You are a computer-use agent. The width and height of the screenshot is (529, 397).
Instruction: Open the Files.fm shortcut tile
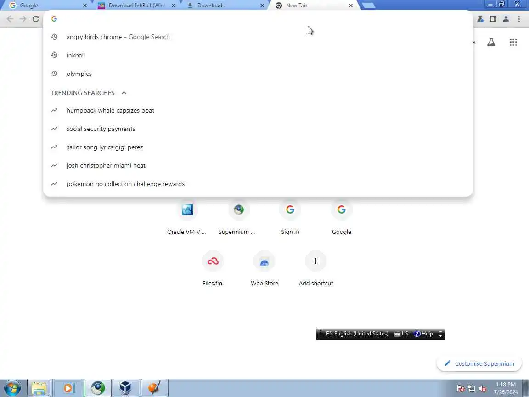point(213,269)
